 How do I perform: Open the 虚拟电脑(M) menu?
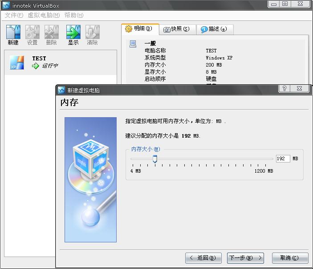point(44,15)
